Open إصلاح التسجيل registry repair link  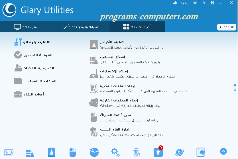click(113, 57)
